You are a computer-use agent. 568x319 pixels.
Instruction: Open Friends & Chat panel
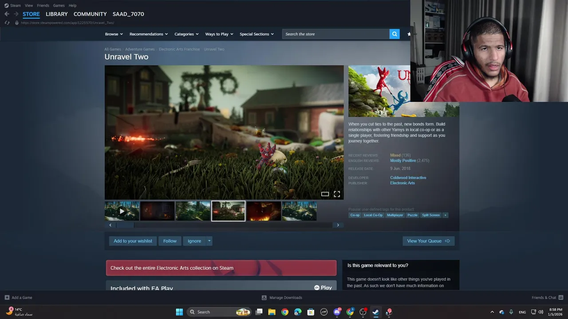(547, 298)
